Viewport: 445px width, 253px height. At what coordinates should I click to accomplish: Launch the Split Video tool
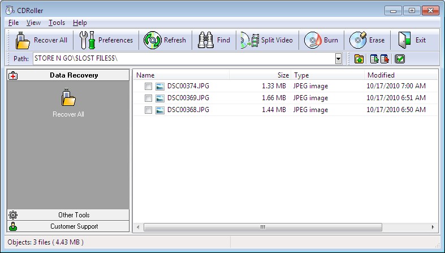coord(267,40)
